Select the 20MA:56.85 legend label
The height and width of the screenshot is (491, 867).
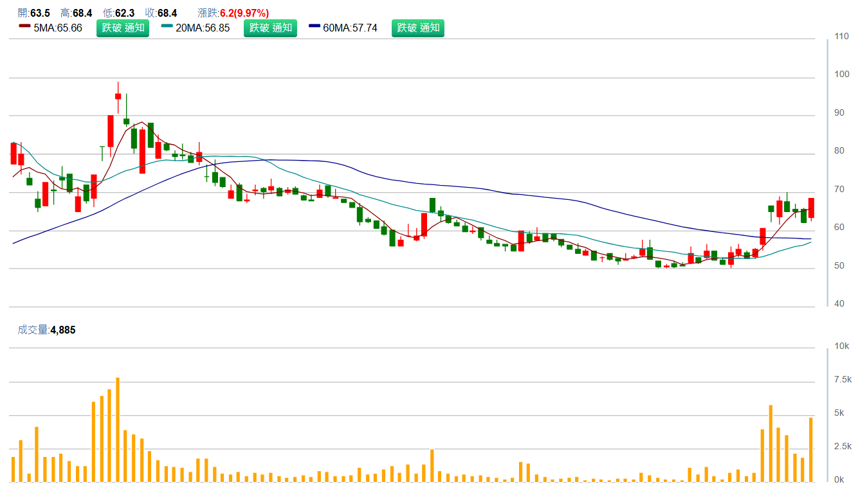coord(203,28)
